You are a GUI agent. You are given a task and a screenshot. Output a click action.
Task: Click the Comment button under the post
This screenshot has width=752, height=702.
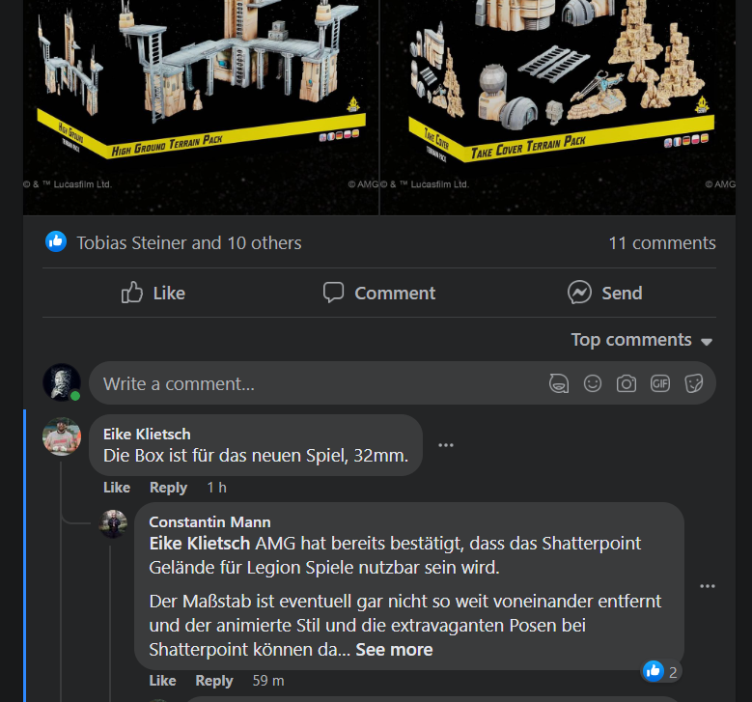pyautogui.click(x=379, y=293)
